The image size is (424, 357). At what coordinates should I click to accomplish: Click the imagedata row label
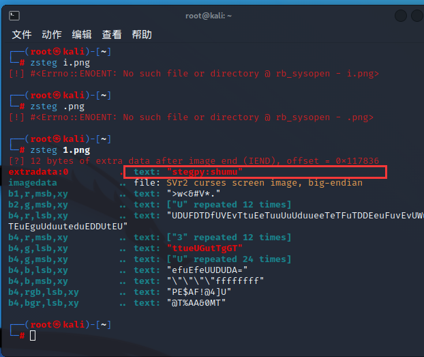[x=33, y=183]
